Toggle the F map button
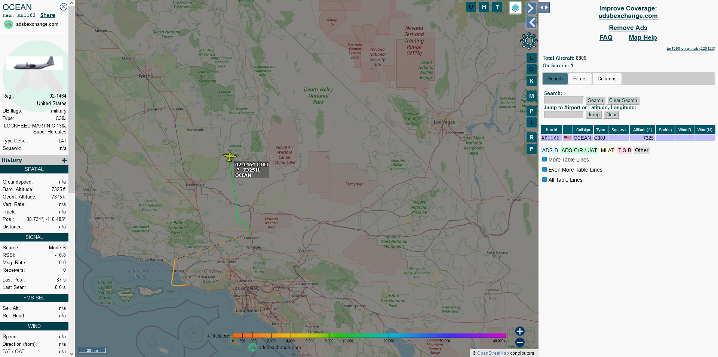The height and width of the screenshot is (357, 718). (531, 149)
